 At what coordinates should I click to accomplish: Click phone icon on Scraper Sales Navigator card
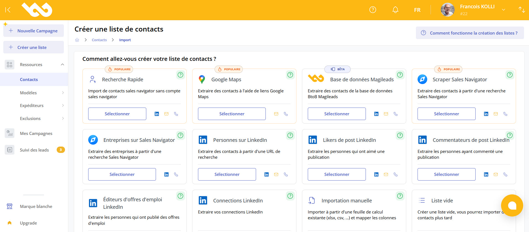(505, 114)
